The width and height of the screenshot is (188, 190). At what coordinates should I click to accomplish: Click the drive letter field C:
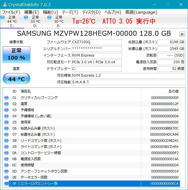point(97,69)
